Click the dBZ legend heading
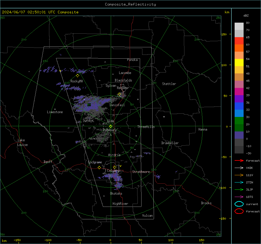 coord(246,15)
